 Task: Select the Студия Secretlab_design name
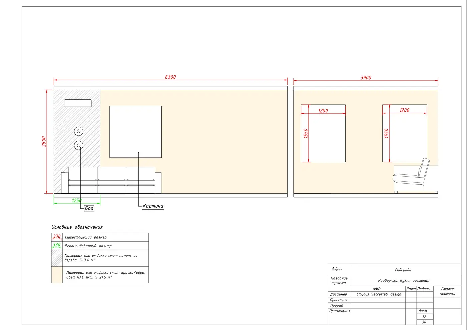click(379, 294)
